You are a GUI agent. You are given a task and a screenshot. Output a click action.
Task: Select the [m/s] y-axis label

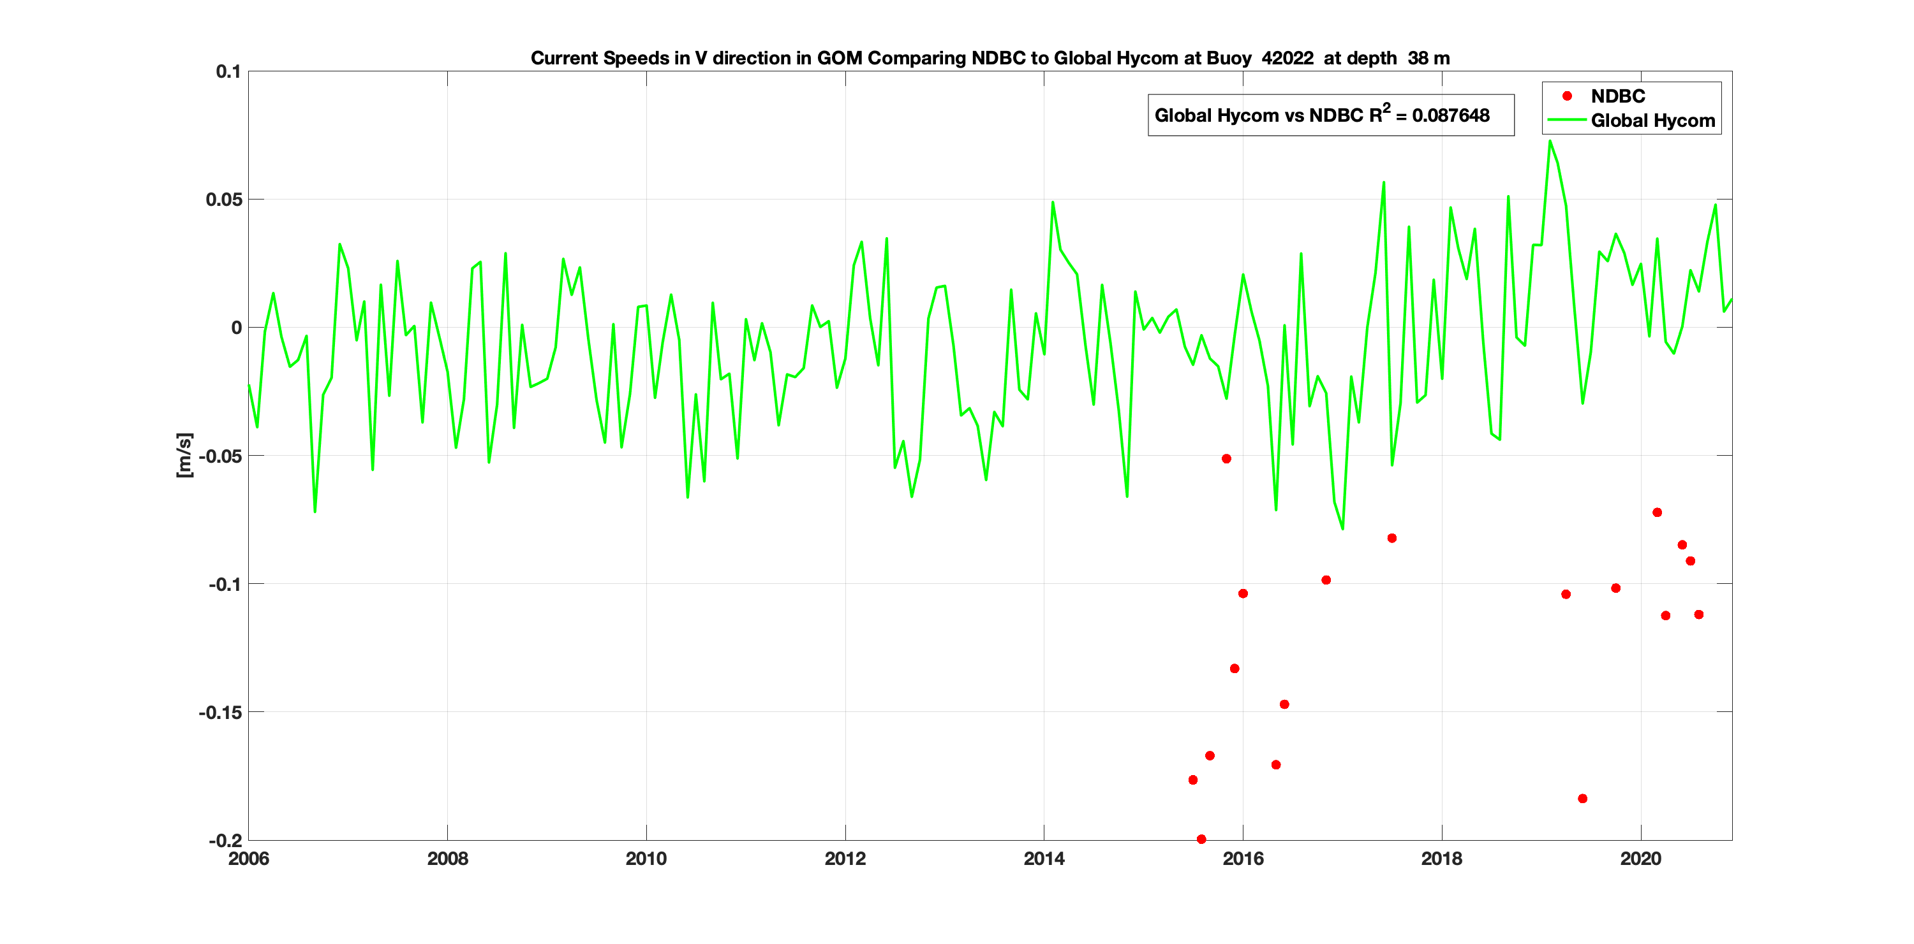pos(184,455)
